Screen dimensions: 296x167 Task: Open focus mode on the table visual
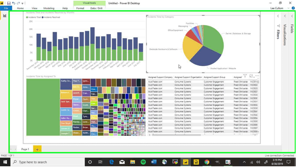[251, 76]
